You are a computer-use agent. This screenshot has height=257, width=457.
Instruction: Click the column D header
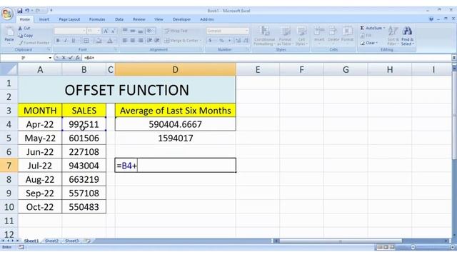point(175,70)
